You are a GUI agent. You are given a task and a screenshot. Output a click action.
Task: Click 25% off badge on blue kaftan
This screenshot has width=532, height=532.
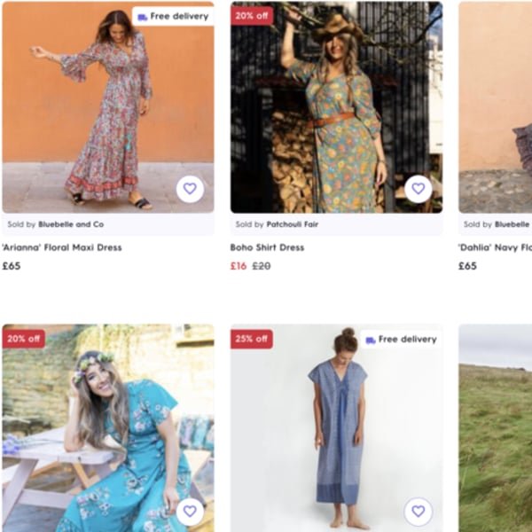(x=252, y=340)
